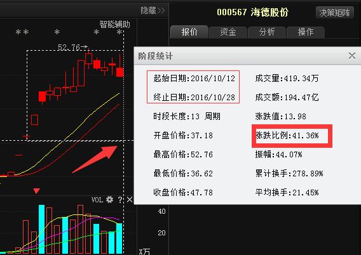This screenshot has height=255, width=361.
Task: Select the 起始日期 2016/10/12 field
Action: pyautogui.click(x=194, y=78)
